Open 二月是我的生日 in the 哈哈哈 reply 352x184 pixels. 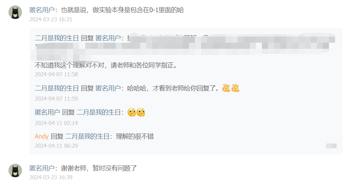click(x=57, y=88)
